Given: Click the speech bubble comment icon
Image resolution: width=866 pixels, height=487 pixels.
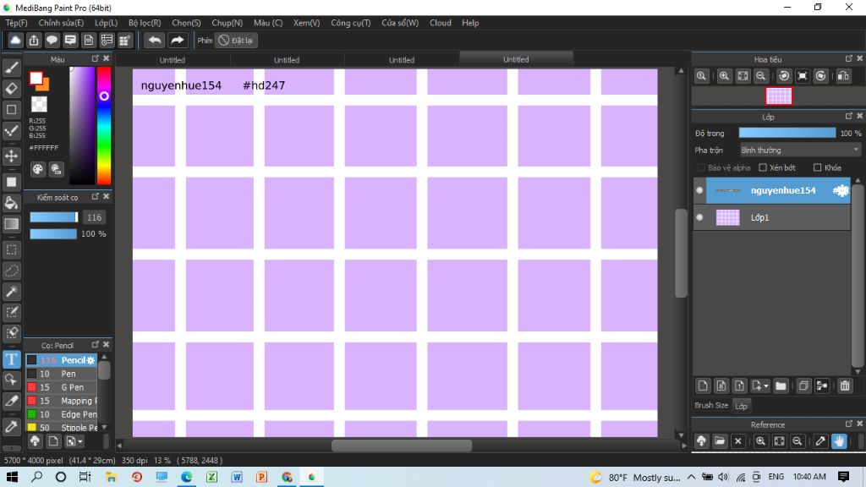Looking at the screenshot, I should pyautogui.click(x=52, y=41).
